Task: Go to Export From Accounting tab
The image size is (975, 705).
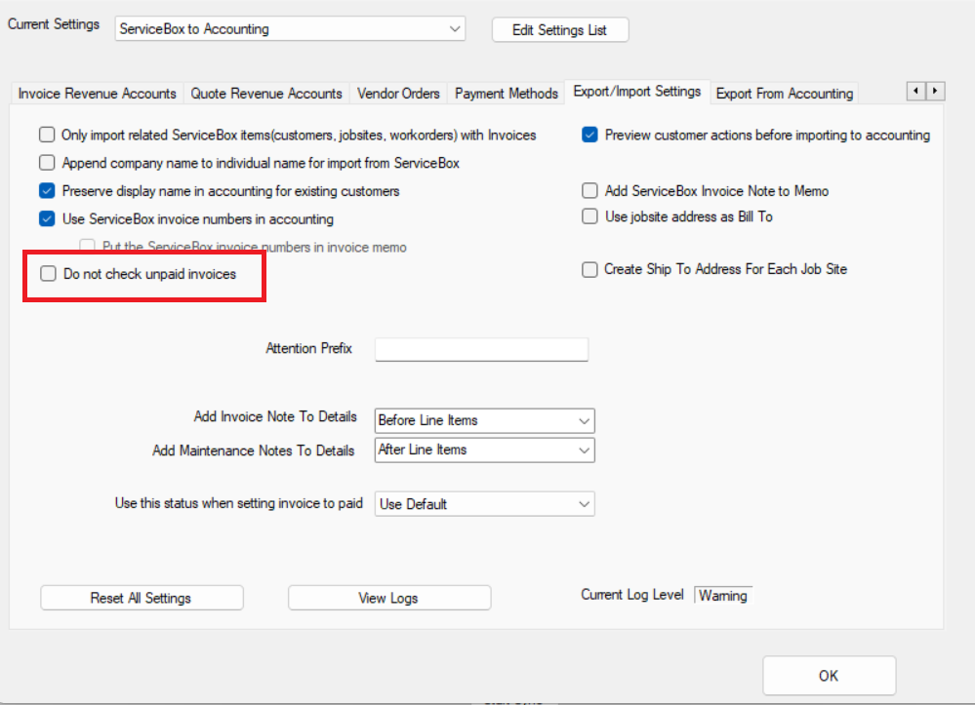Action: (x=784, y=94)
